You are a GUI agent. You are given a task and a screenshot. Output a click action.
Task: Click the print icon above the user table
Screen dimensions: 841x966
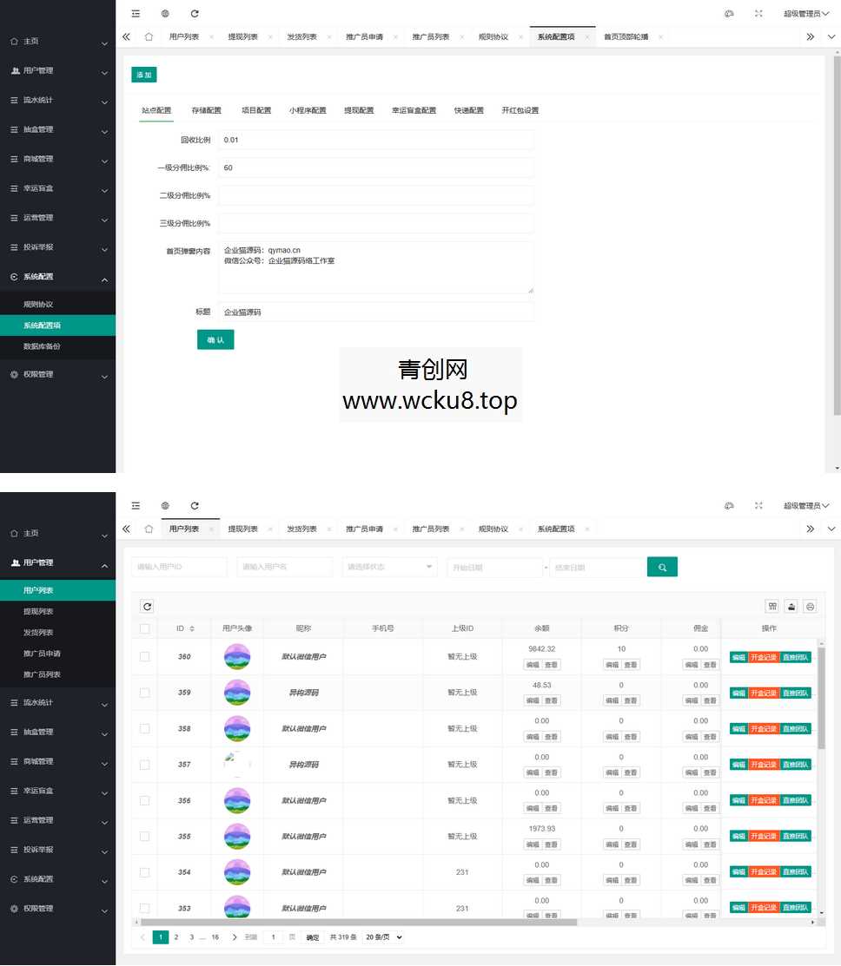(x=809, y=607)
